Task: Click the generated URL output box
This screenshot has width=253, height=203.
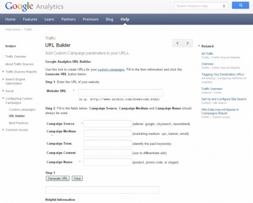Action: [102, 190]
